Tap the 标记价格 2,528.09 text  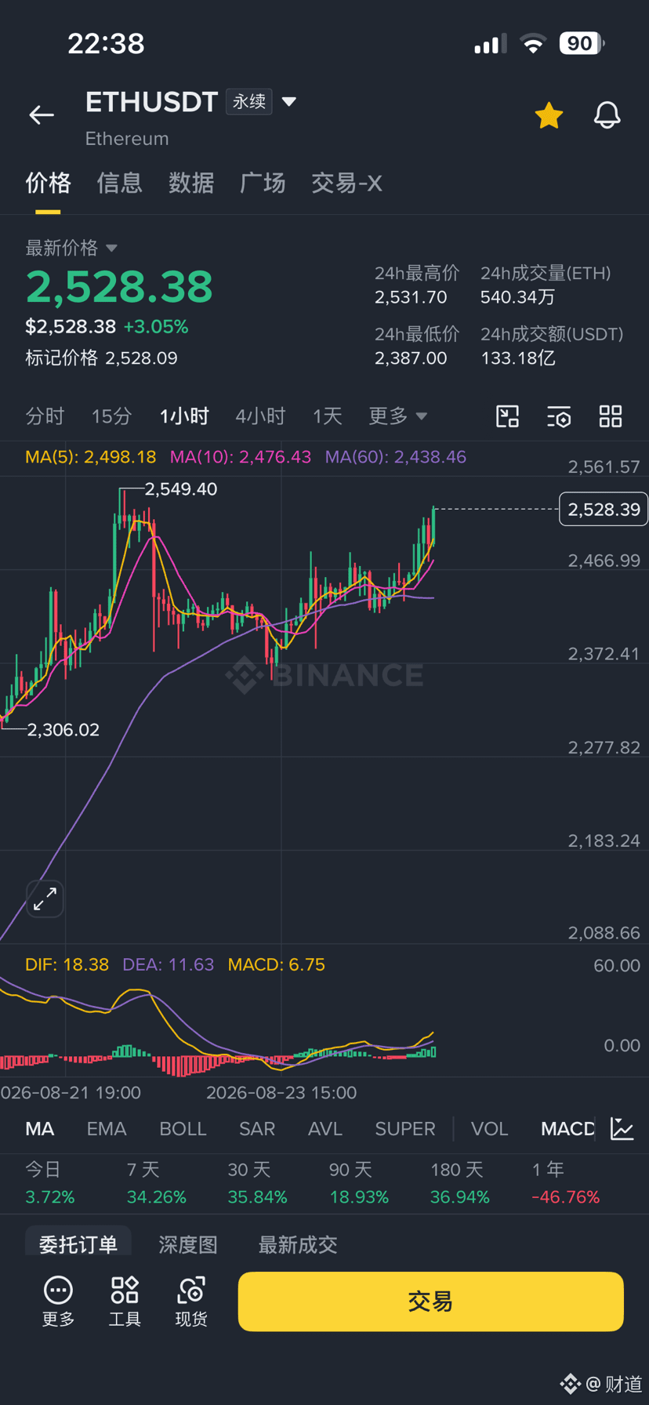click(x=101, y=358)
